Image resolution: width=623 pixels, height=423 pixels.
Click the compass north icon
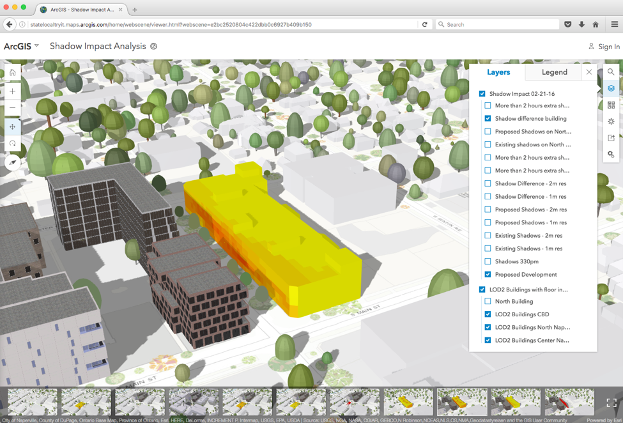tap(13, 162)
